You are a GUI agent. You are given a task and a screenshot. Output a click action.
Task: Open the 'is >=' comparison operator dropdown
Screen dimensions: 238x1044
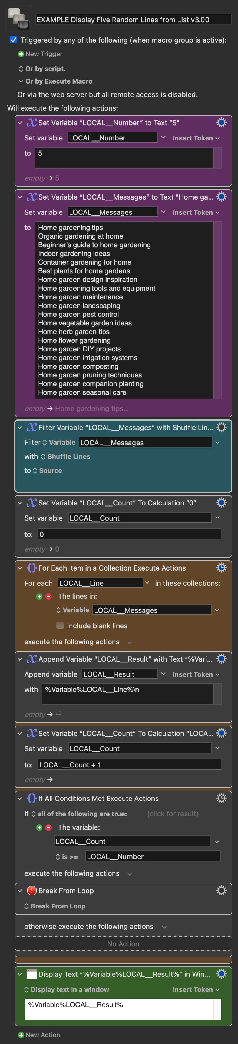click(67, 856)
